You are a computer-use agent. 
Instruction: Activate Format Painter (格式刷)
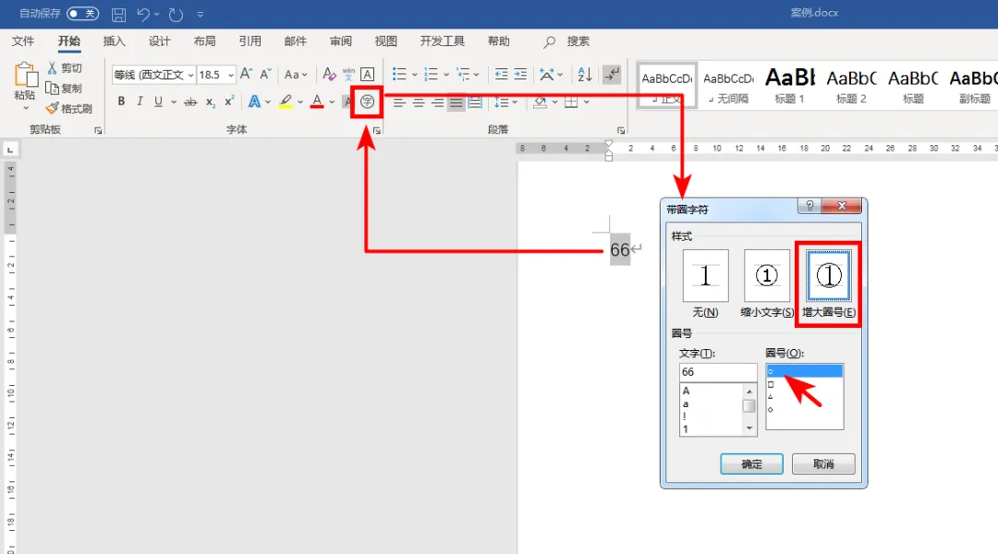[69, 109]
